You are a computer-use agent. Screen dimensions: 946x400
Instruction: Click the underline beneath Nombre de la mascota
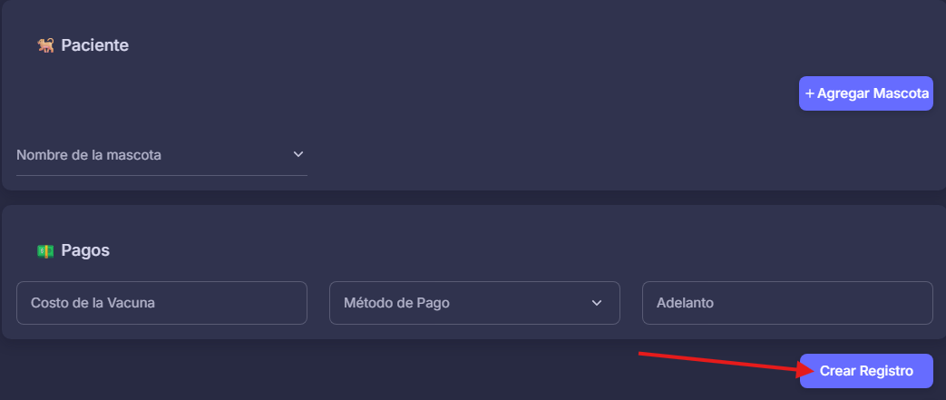click(x=161, y=176)
